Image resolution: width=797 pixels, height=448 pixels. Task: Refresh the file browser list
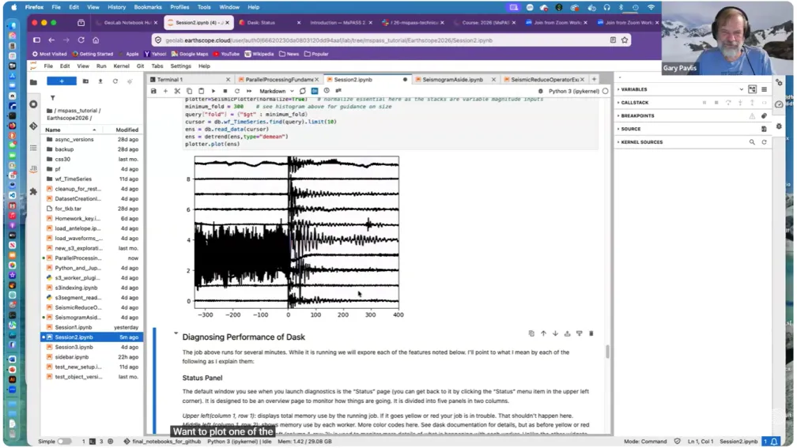point(115,81)
